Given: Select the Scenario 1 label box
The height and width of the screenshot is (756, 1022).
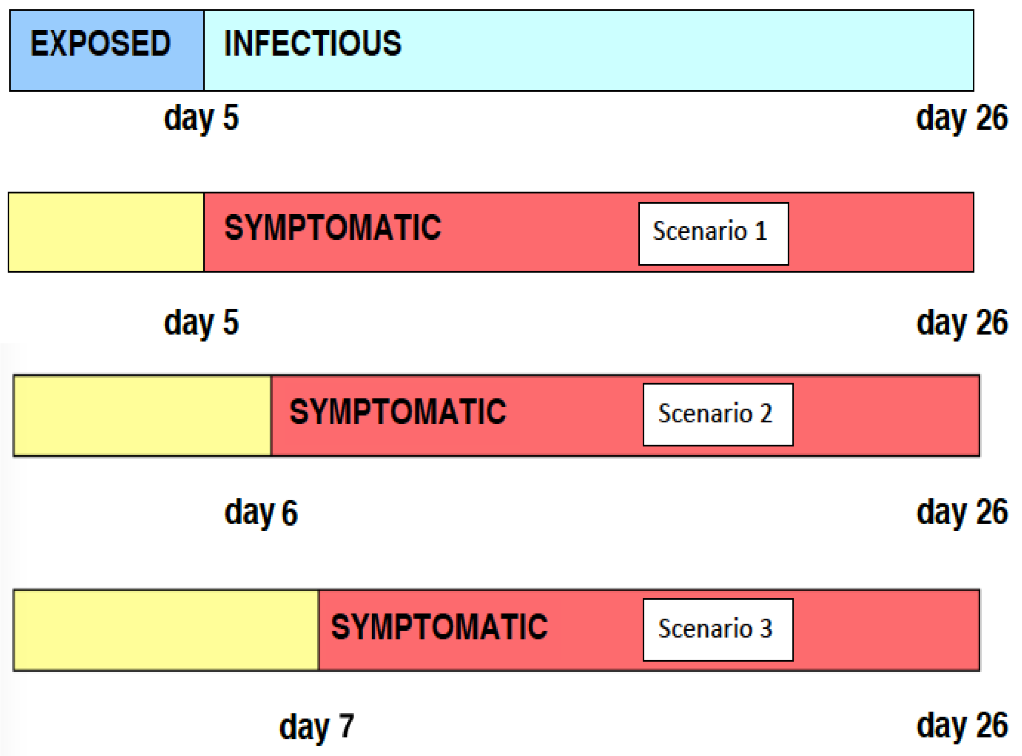Looking at the screenshot, I should (x=713, y=233).
